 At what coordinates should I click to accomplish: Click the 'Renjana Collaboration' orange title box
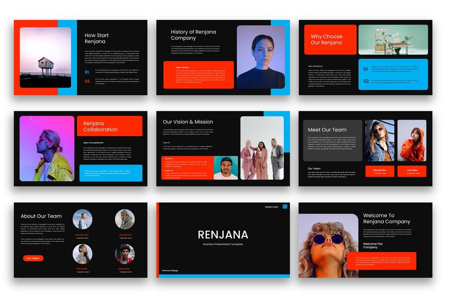[109, 126]
